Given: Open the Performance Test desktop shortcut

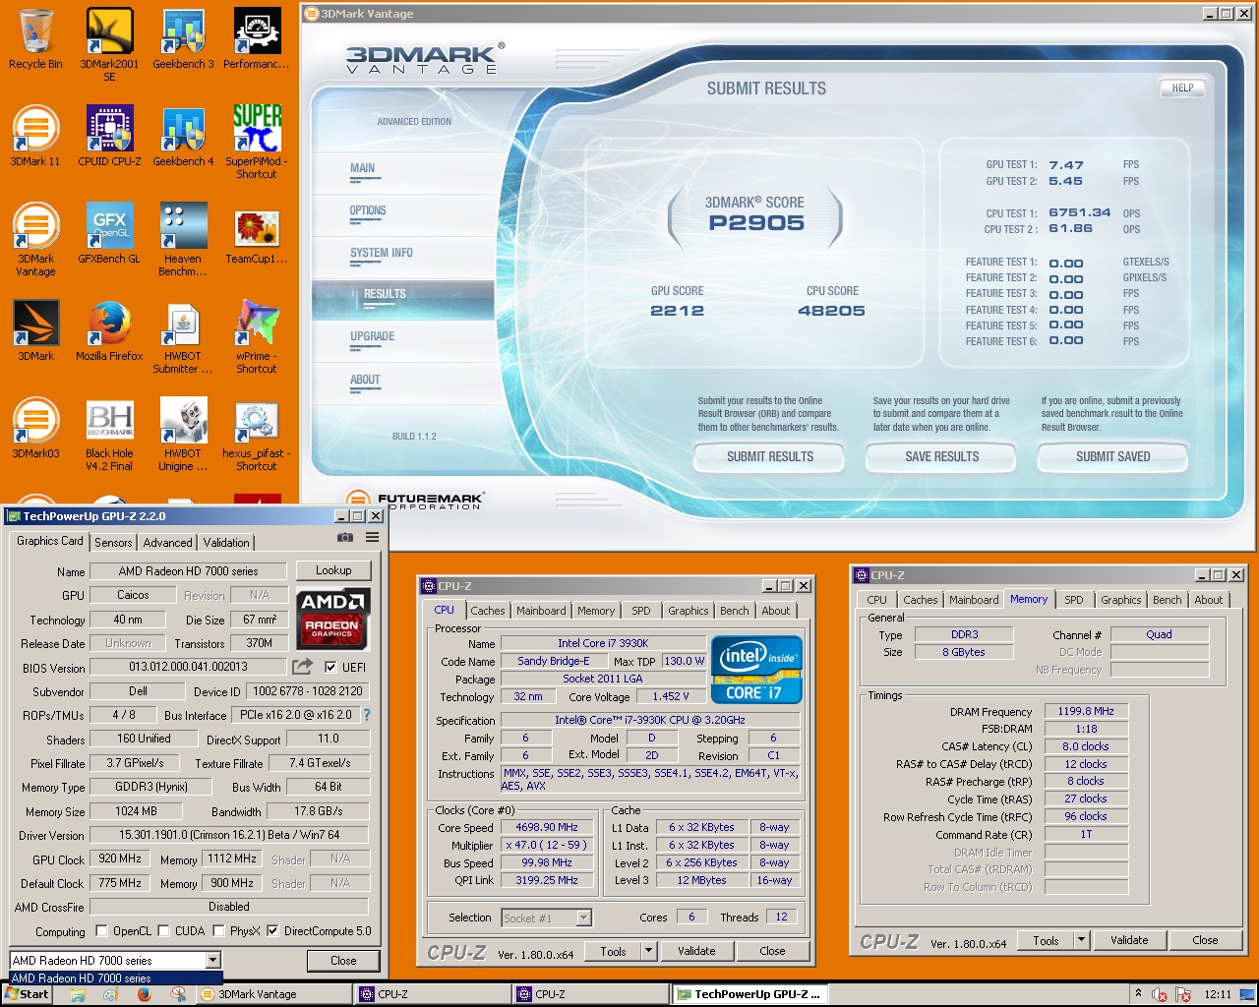Looking at the screenshot, I should pyautogui.click(x=257, y=39).
